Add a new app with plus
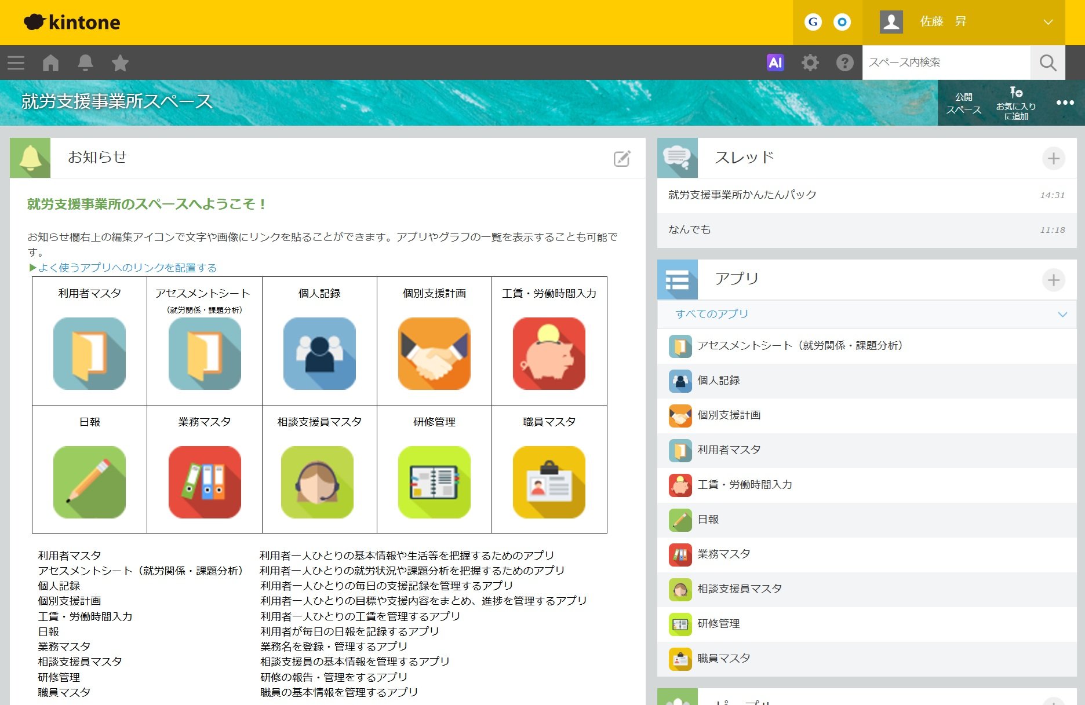1085x705 pixels. click(1053, 280)
